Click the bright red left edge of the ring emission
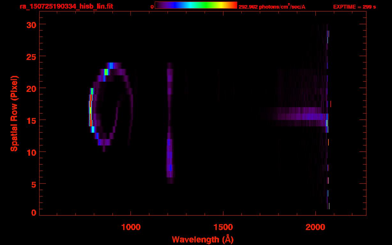 90,110
